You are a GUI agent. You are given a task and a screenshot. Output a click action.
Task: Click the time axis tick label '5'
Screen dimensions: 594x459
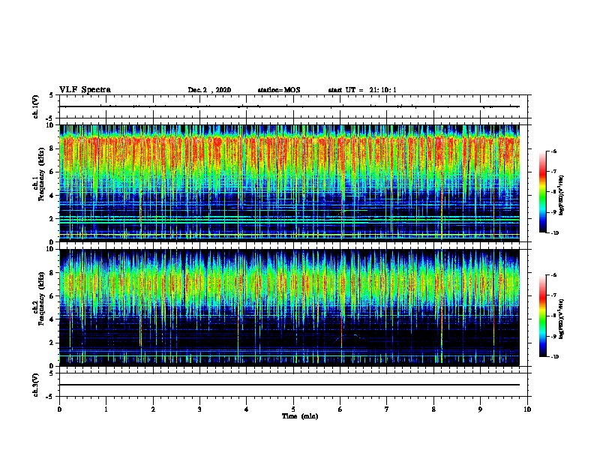click(x=293, y=409)
